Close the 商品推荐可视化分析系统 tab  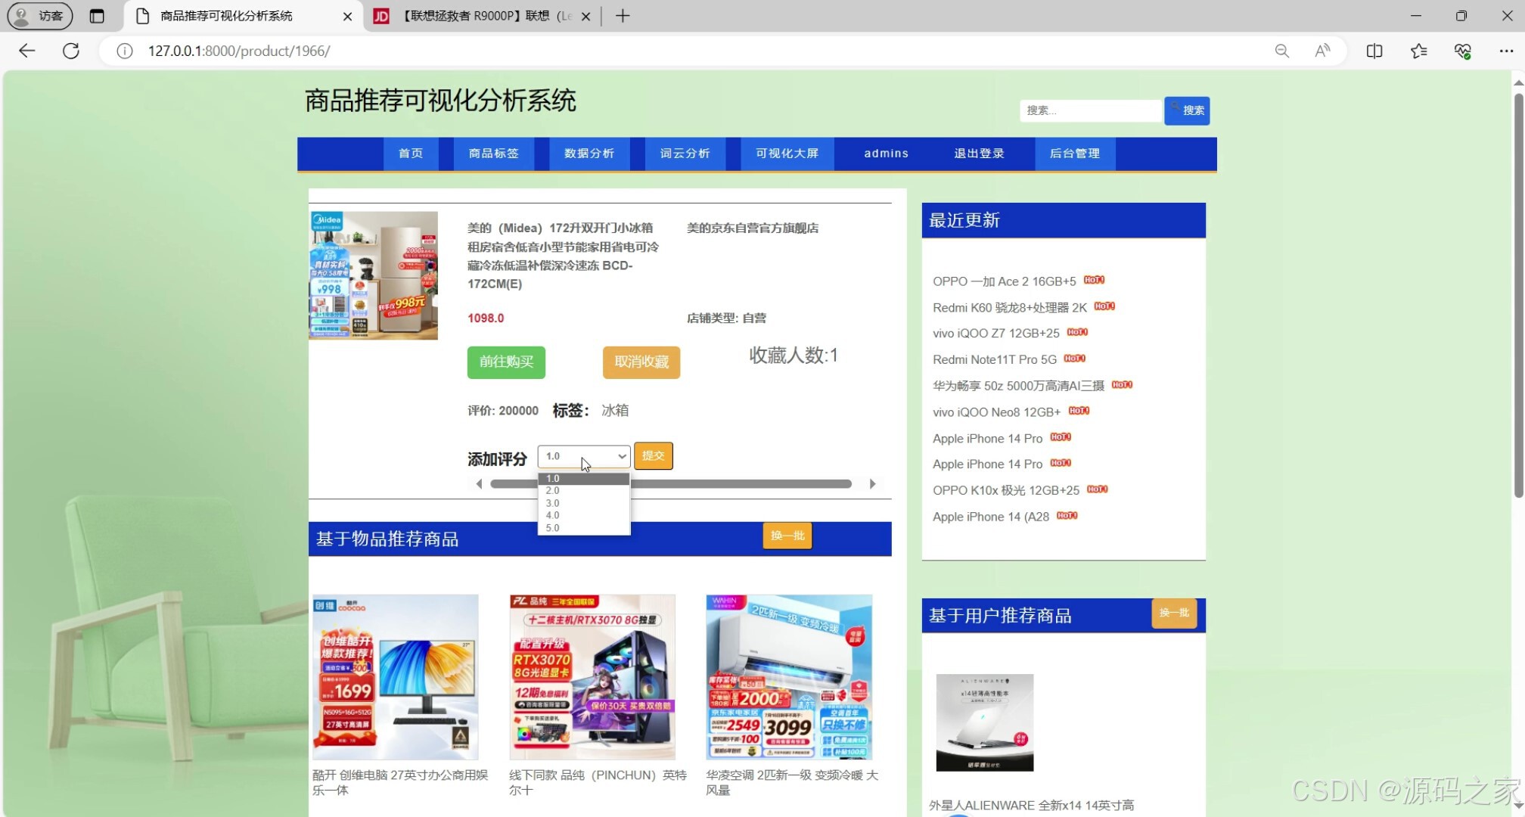click(x=347, y=16)
